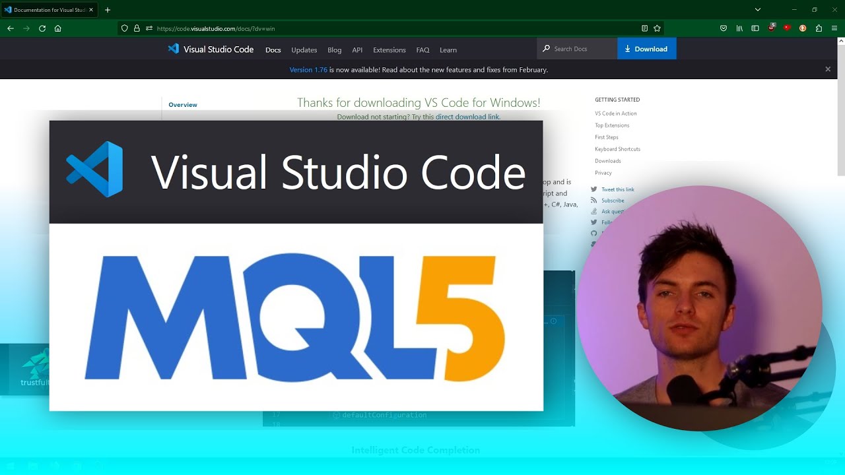Open the browser home page icon
The width and height of the screenshot is (845, 475).
pyautogui.click(x=58, y=28)
